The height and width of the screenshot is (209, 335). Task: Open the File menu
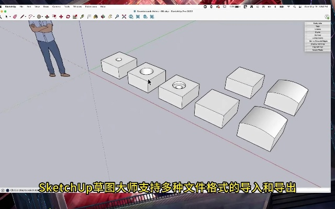point(21,6)
